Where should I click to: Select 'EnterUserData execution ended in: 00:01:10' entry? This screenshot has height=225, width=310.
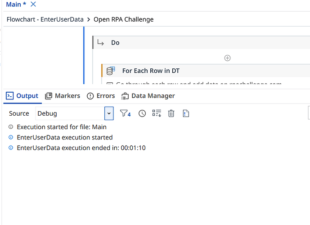point(81,148)
